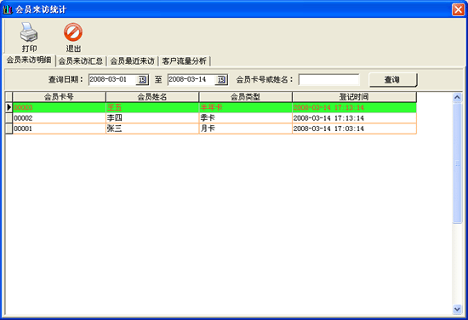468x320 pixels.
Task: Select card number cell 00001
Action: click(x=59, y=129)
